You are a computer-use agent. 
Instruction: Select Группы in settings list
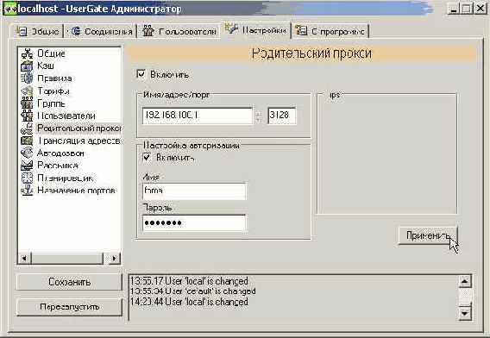pyautogui.click(x=52, y=103)
